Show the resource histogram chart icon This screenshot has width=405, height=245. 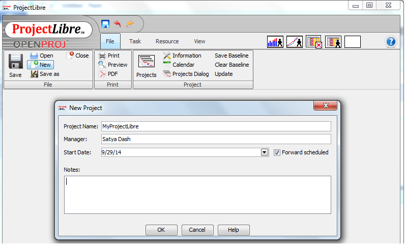(275, 42)
